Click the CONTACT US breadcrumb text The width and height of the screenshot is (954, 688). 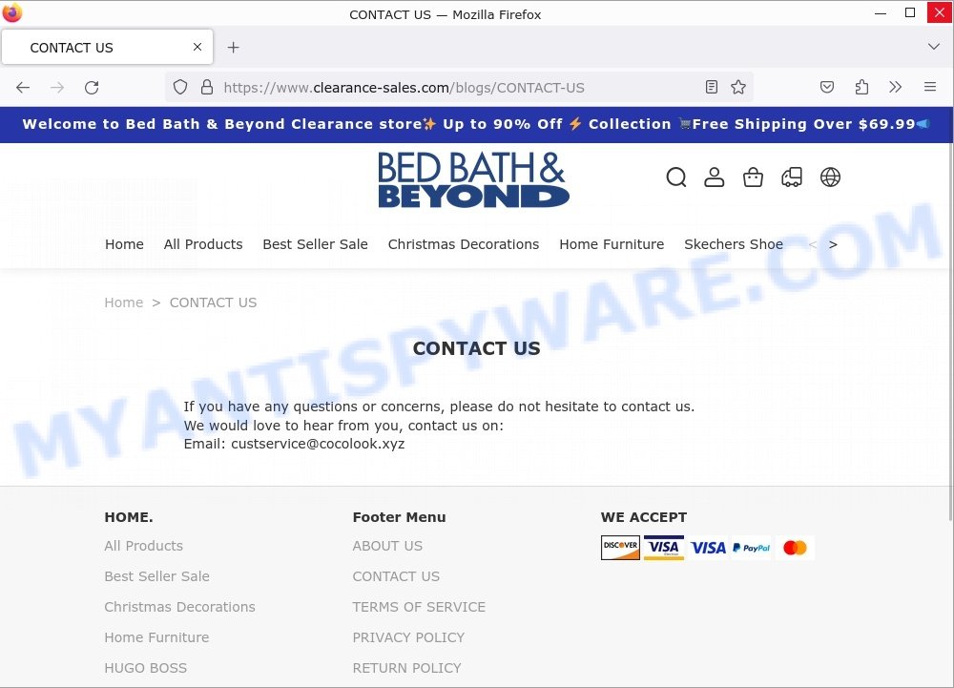213,302
